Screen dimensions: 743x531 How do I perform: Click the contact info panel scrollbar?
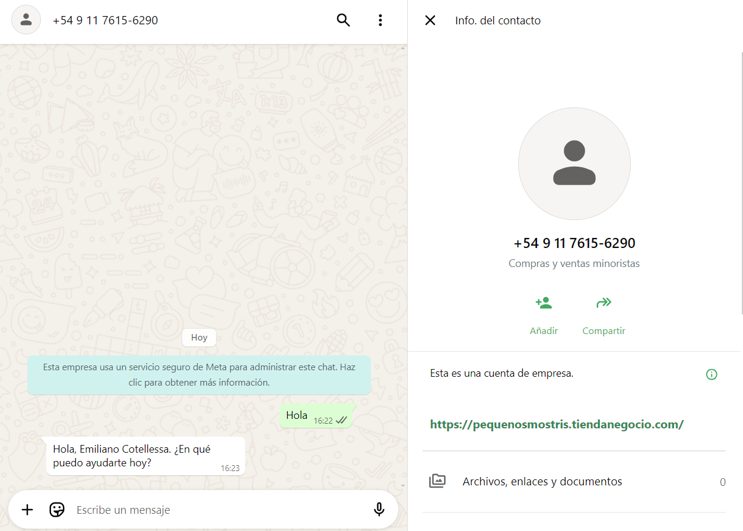[x=742, y=183]
